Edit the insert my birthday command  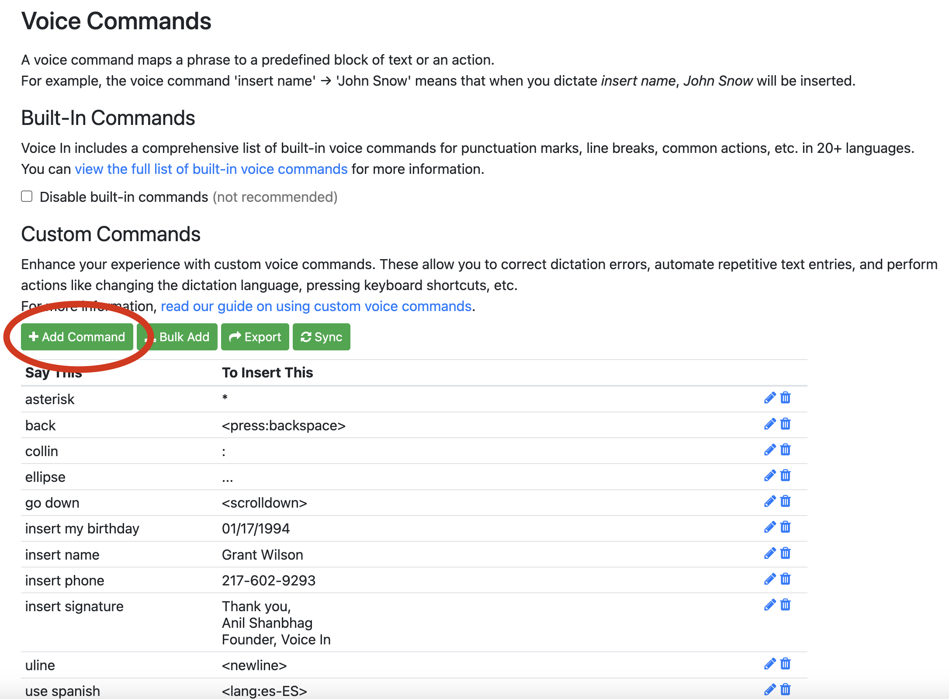click(769, 527)
